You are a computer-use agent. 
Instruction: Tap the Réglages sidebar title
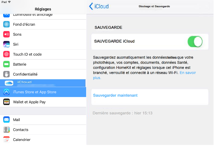tap(43, 9)
